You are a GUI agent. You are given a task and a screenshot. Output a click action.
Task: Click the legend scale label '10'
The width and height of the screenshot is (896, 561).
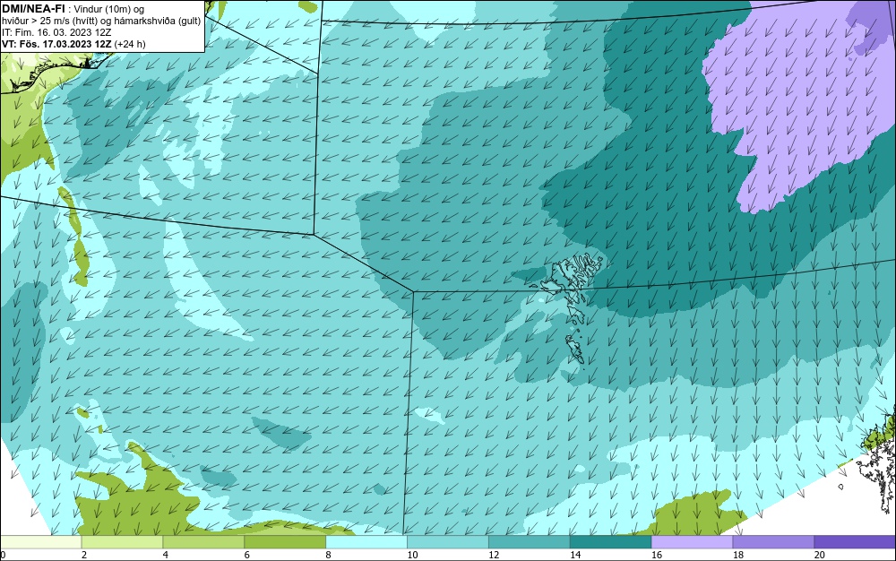tap(412, 555)
